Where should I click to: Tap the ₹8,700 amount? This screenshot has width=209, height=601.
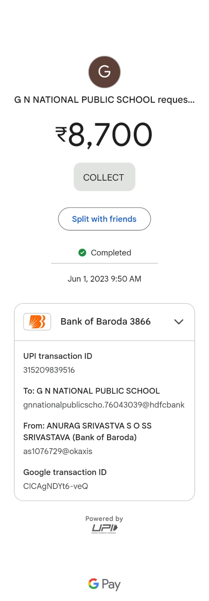click(x=104, y=135)
